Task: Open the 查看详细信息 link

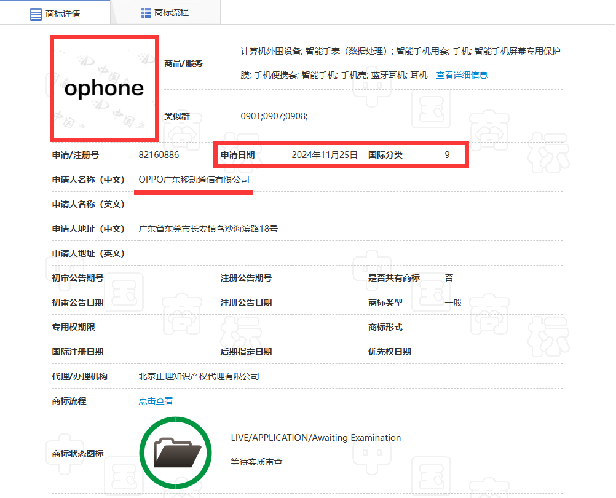Action: pos(462,75)
